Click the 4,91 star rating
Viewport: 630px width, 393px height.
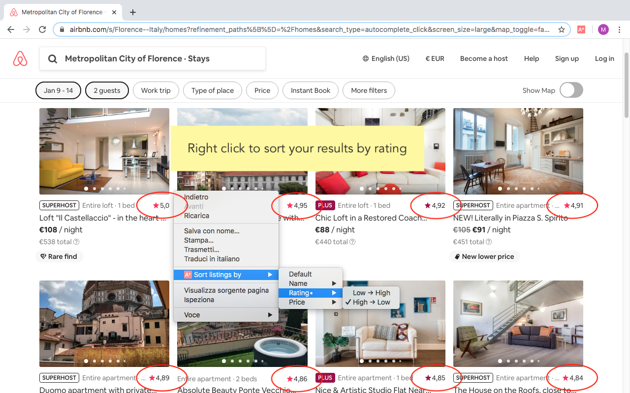pyautogui.click(x=573, y=205)
